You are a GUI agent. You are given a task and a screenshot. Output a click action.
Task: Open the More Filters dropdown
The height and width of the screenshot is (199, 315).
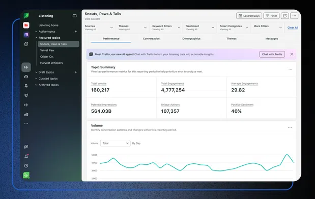pyautogui.click(x=268, y=28)
